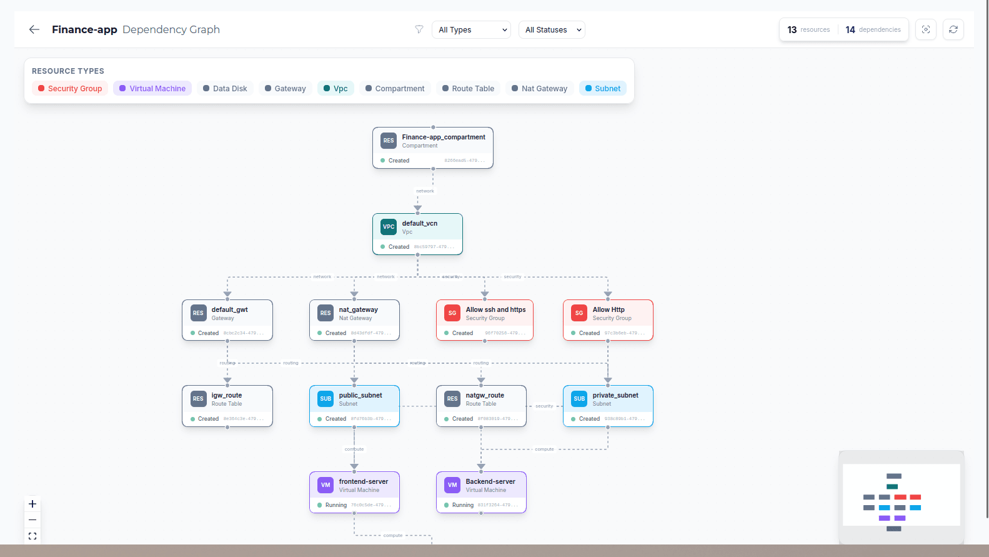Select the nat_gateway node title
This screenshot has height=557, width=989.
(x=358, y=309)
